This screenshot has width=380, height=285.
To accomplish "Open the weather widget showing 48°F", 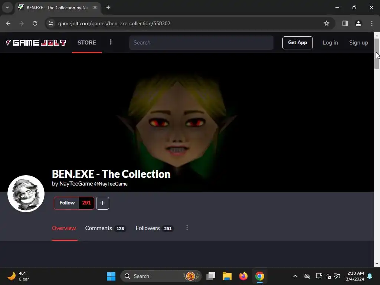I will (x=19, y=276).
